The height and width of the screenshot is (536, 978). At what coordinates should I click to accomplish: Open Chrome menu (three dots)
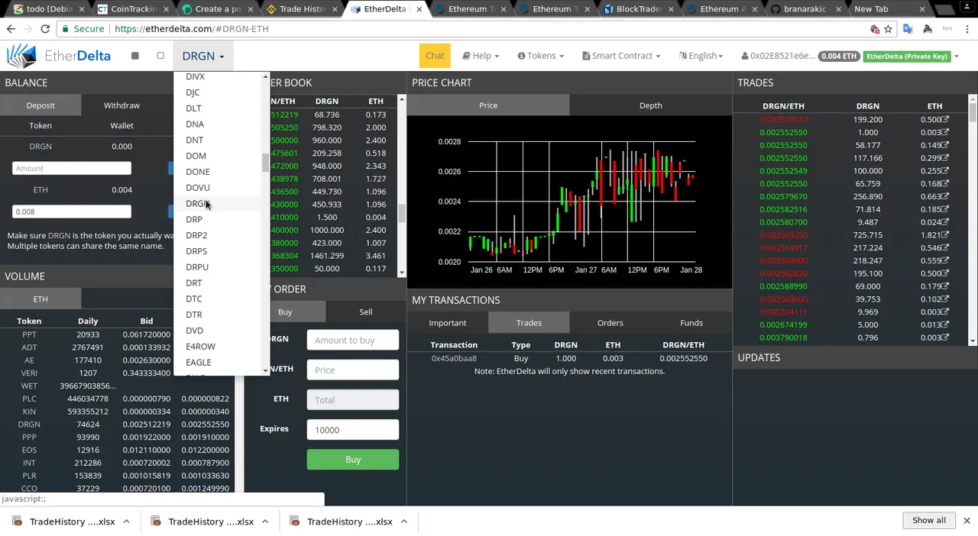tap(967, 29)
